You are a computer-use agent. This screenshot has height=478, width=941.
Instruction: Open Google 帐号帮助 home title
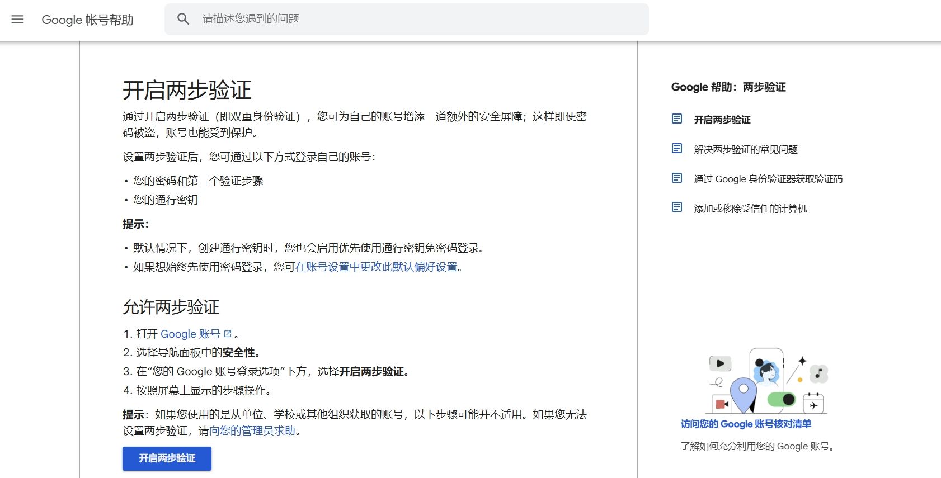(88, 20)
